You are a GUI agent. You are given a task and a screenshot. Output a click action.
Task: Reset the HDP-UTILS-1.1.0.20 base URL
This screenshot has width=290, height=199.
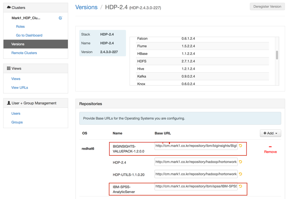pyautogui.click(x=240, y=174)
